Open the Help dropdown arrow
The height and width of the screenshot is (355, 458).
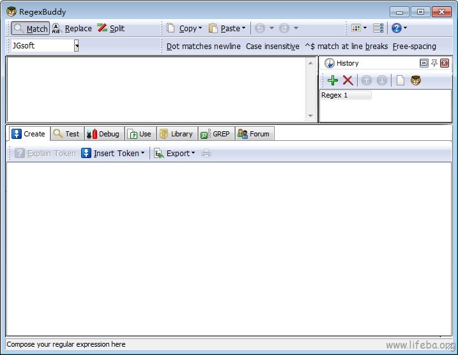(x=406, y=28)
